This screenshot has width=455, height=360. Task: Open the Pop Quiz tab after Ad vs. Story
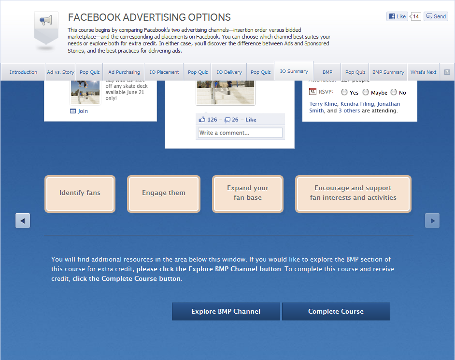pyautogui.click(x=89, y=72)
